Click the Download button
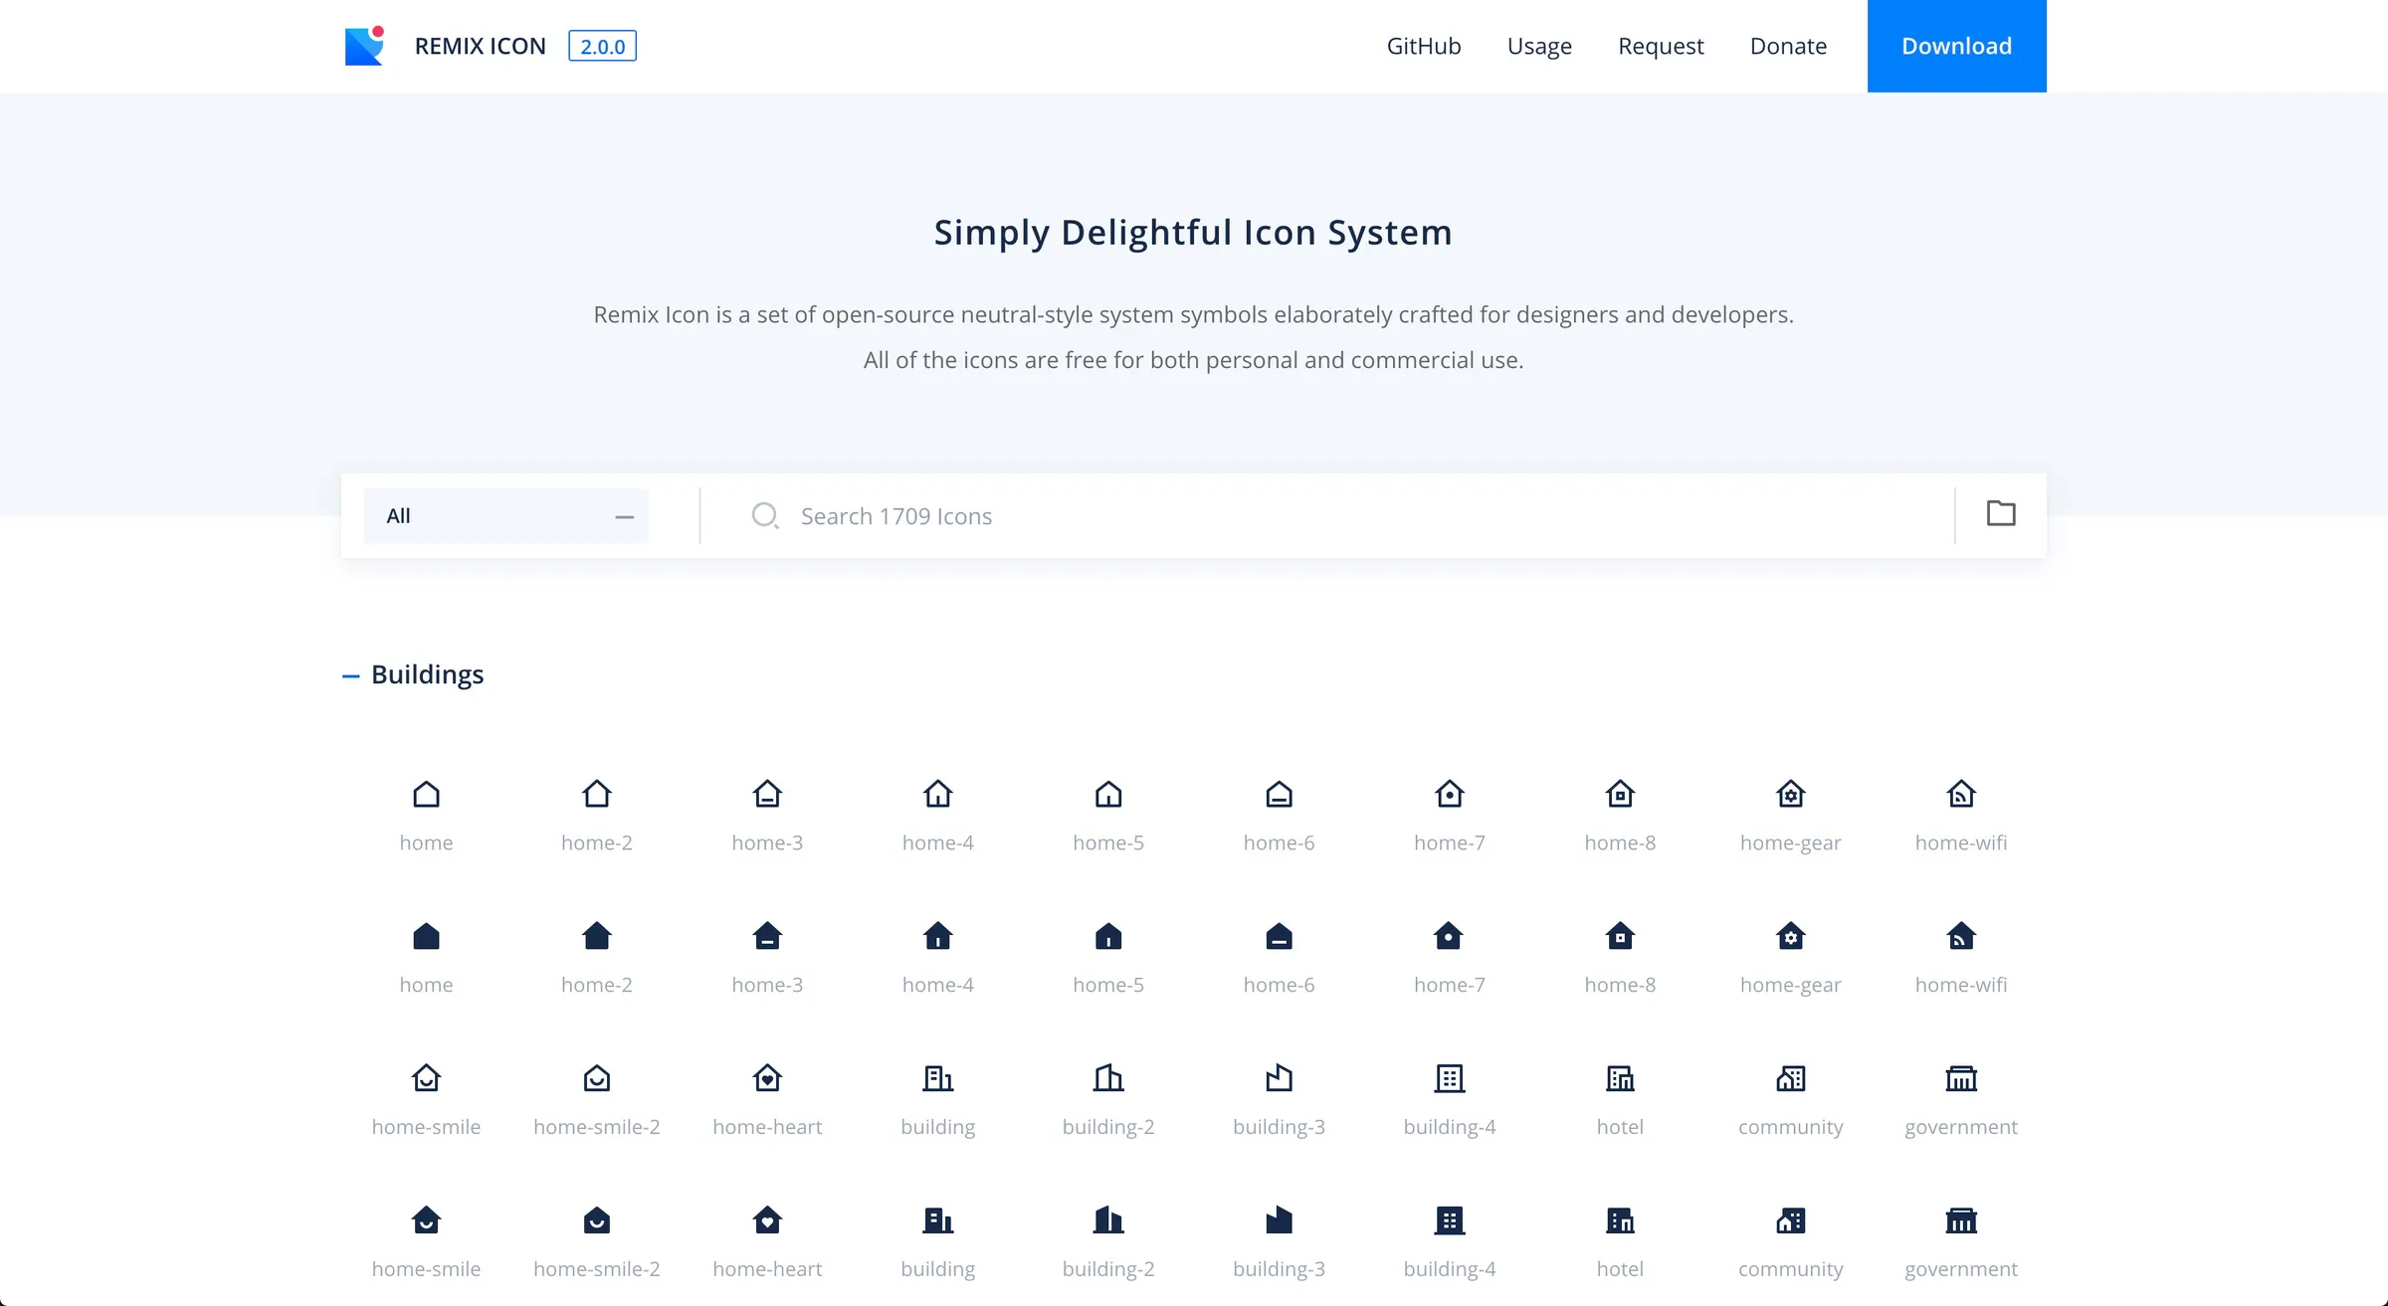This screenshot has width=2388, height=1306. (1955, 46)
